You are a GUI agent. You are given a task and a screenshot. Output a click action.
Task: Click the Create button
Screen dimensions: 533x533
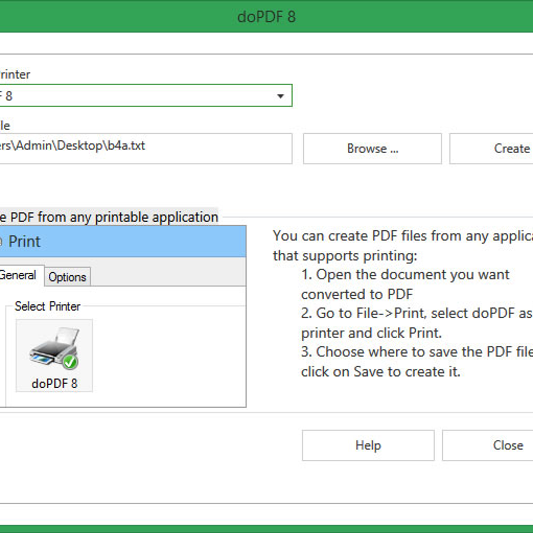pos(511,148)
